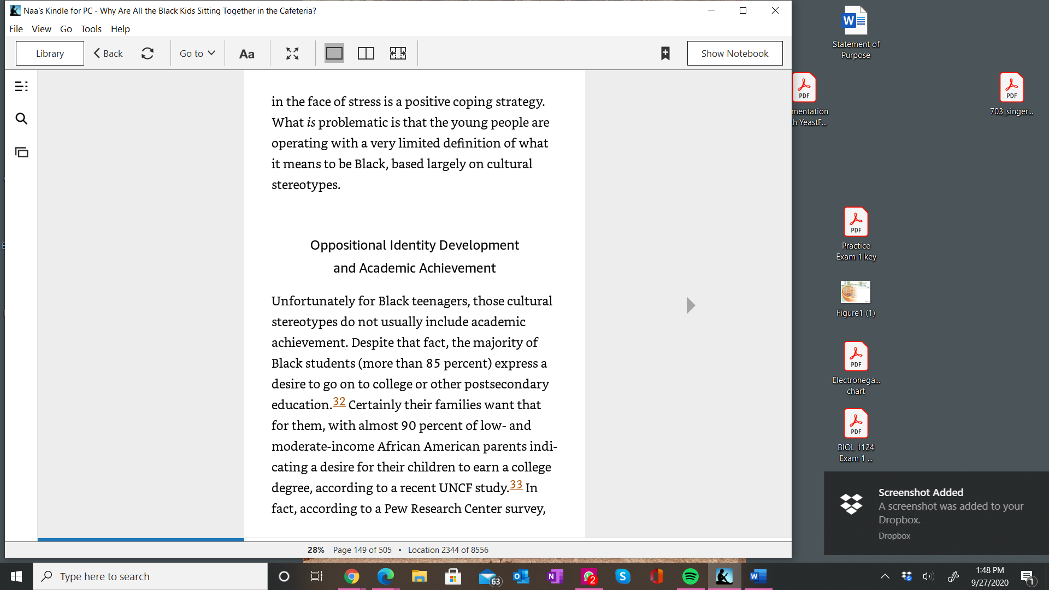This screenshot has width=1049, height=590.
Task: Open the Tools menu
Action: pos(91,29)
